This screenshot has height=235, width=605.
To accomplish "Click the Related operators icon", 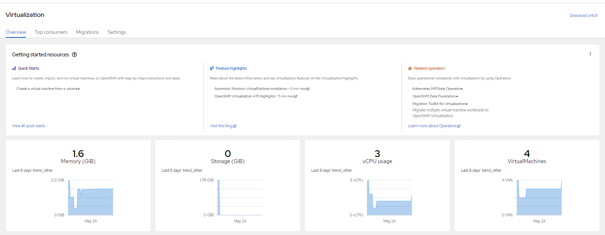I will [410, 68].
